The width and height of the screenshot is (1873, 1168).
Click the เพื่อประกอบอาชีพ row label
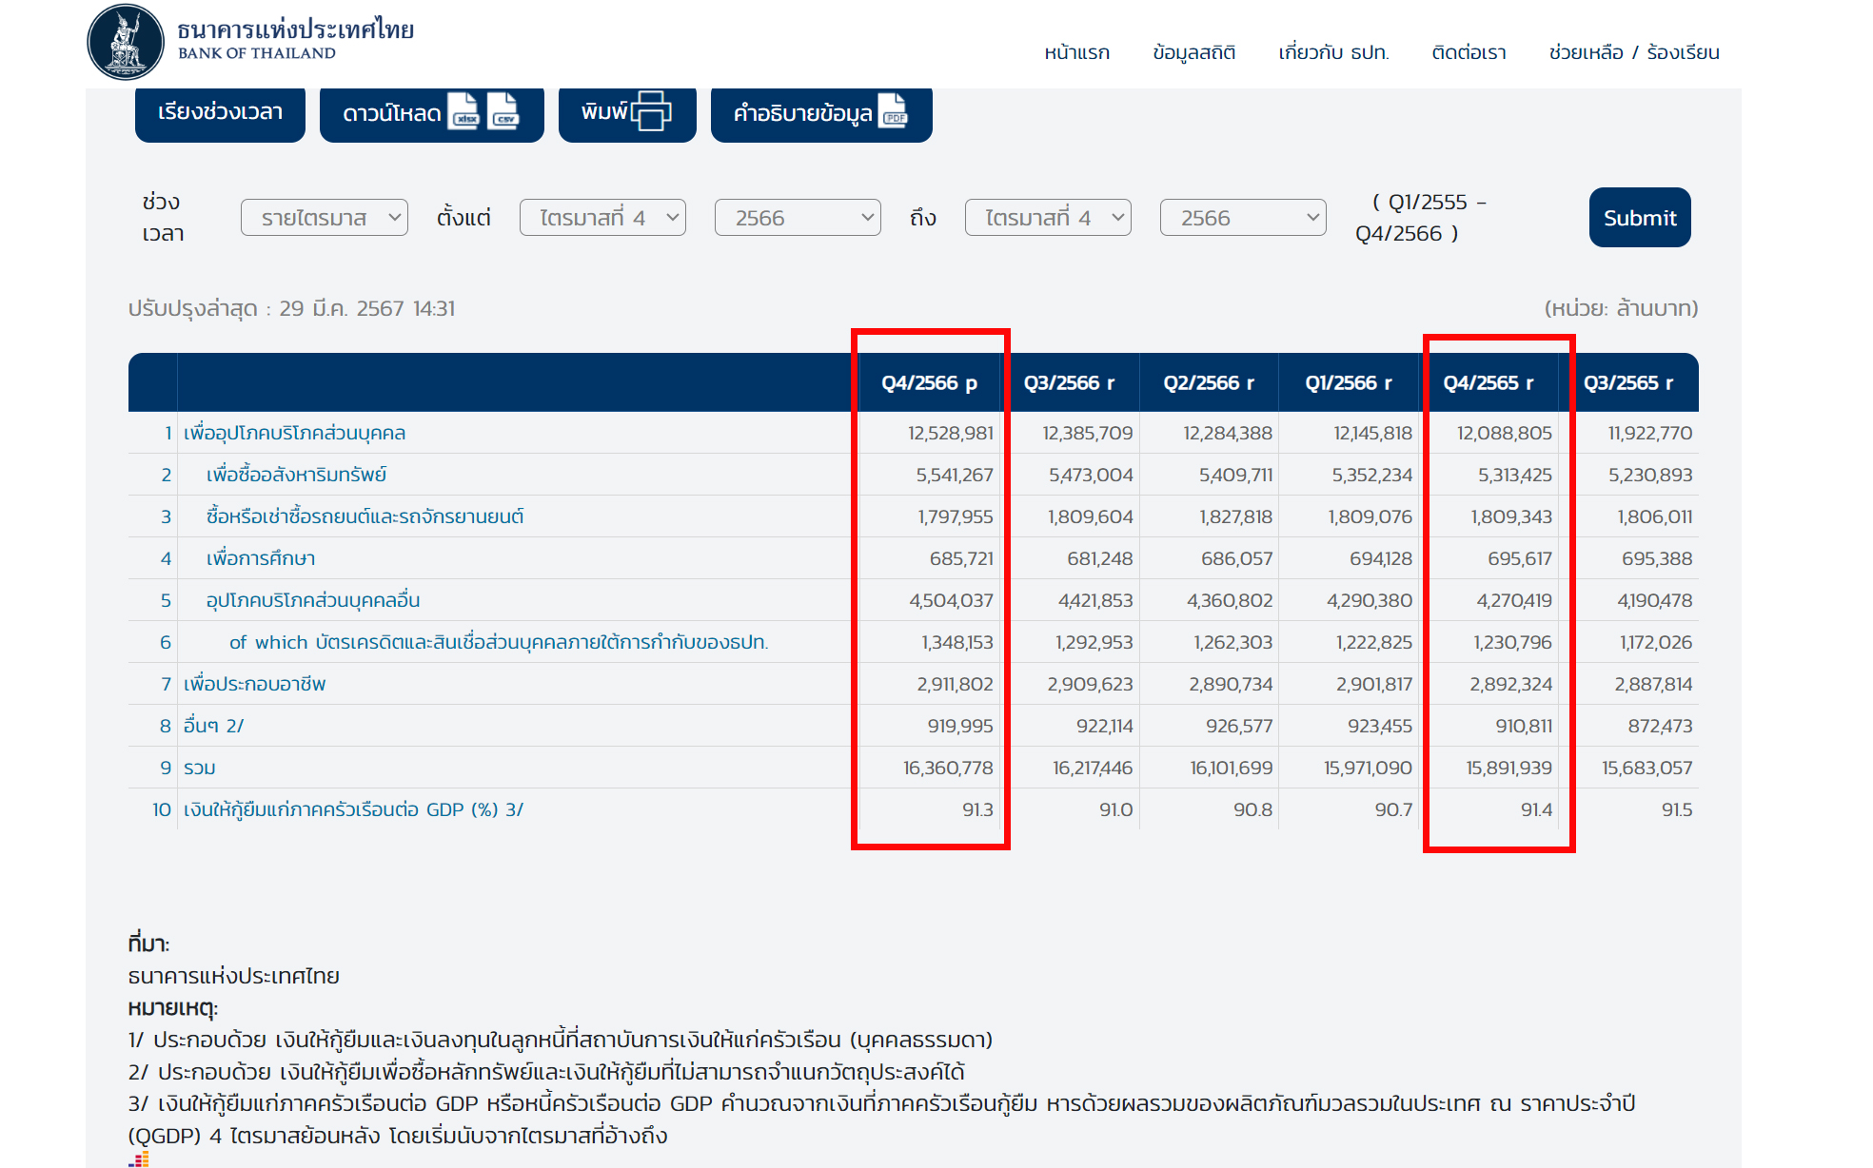coord(254,684)
